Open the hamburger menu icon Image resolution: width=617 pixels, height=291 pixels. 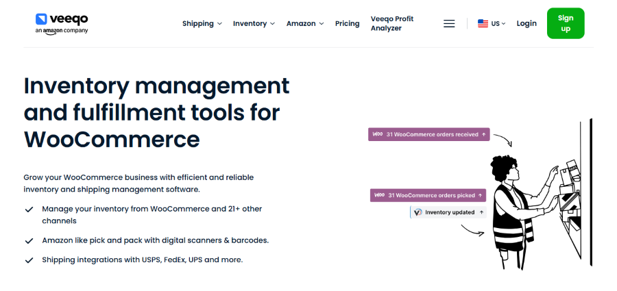coord(449,23)
